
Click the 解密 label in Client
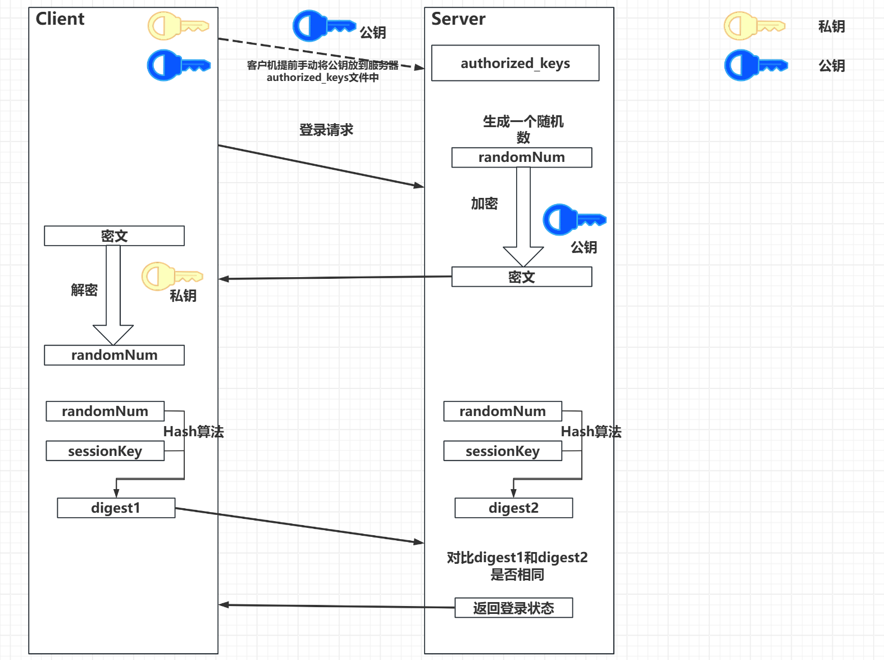[84, 290]
